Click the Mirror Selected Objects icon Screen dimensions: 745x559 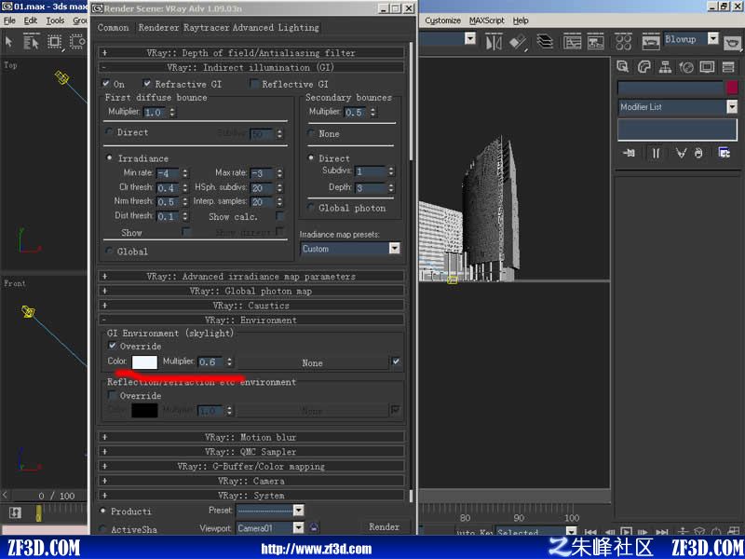click(494, 42)
